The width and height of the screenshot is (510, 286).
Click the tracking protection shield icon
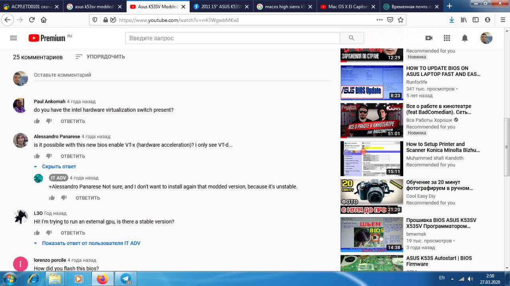(95, 20)
